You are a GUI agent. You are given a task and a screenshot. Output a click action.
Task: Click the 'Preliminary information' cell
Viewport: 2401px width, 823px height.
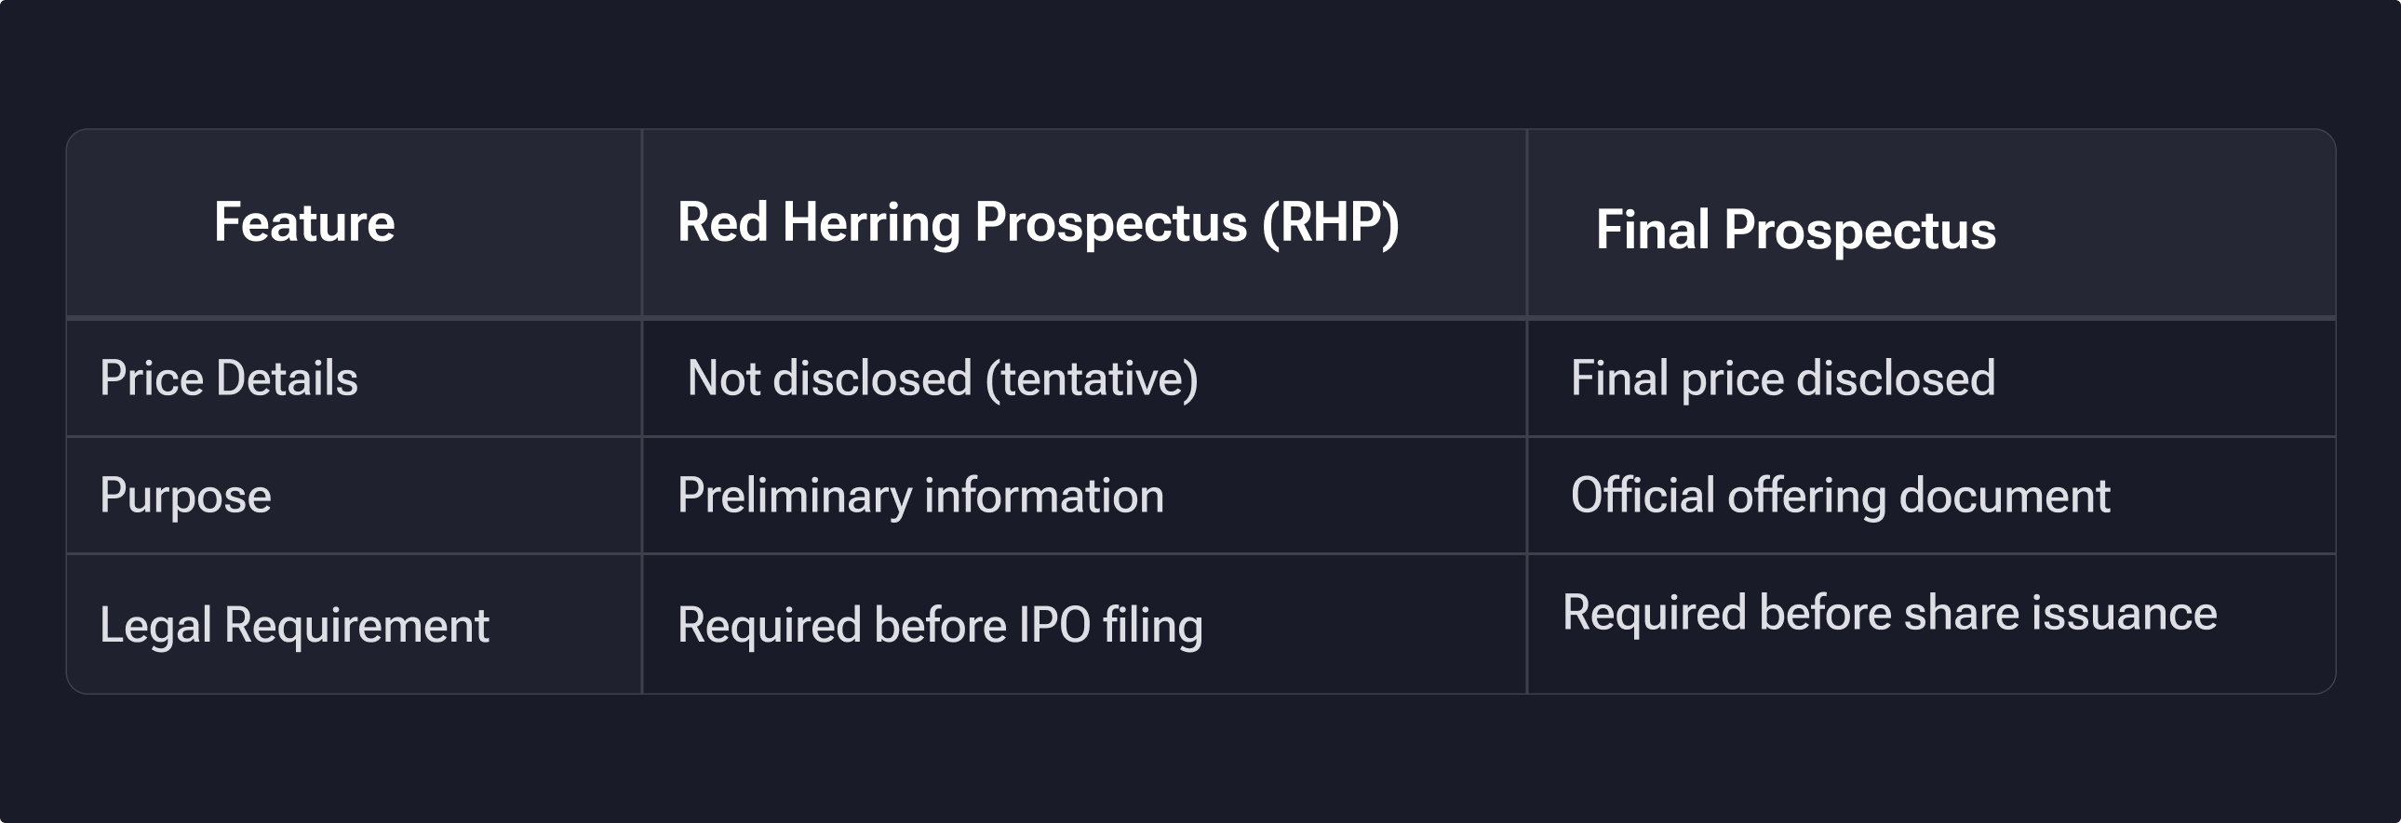click(x=920, y=497)
